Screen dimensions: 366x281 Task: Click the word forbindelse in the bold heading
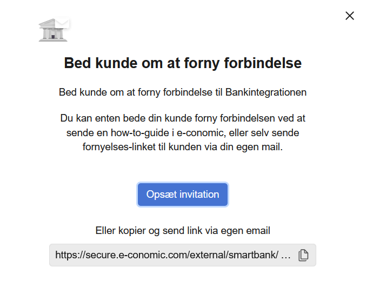tap(263, 63)
